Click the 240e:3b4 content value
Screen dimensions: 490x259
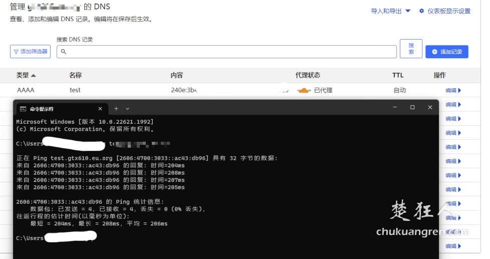[184, 90]
